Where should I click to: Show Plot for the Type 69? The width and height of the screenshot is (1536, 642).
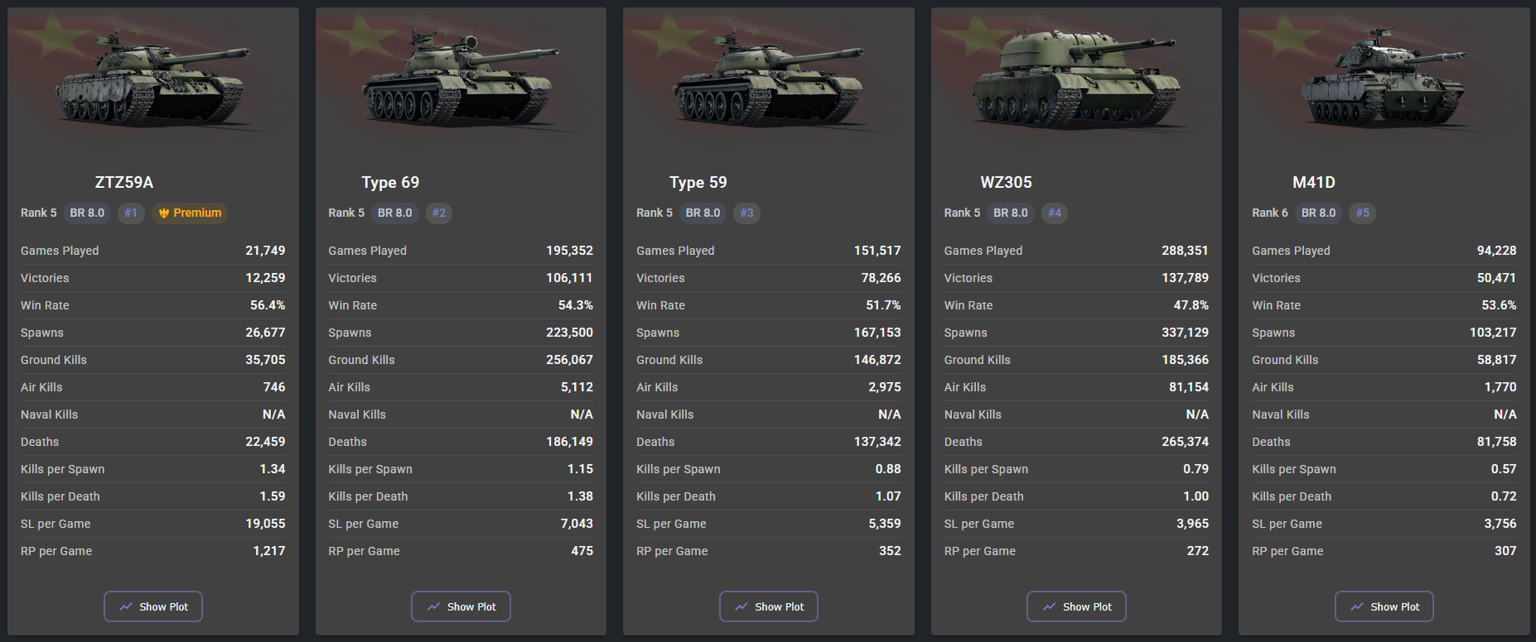[x=461, y=606]
